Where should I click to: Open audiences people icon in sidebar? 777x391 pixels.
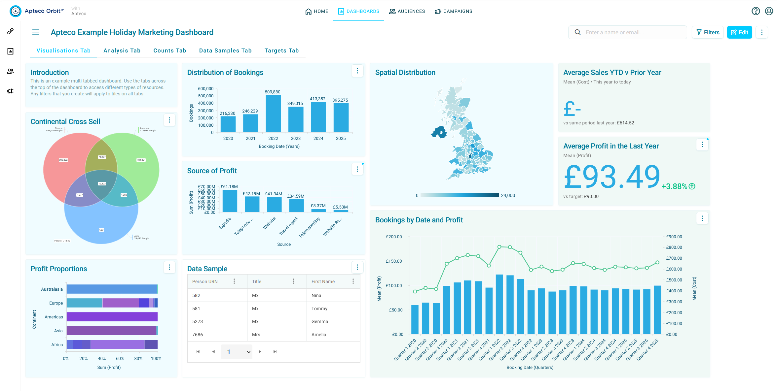[x=10, y=71]
